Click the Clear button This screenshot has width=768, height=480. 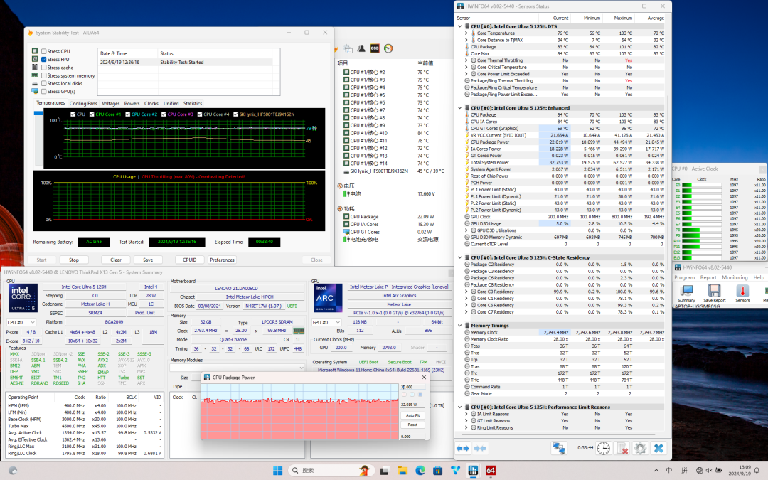coord(116,260)
